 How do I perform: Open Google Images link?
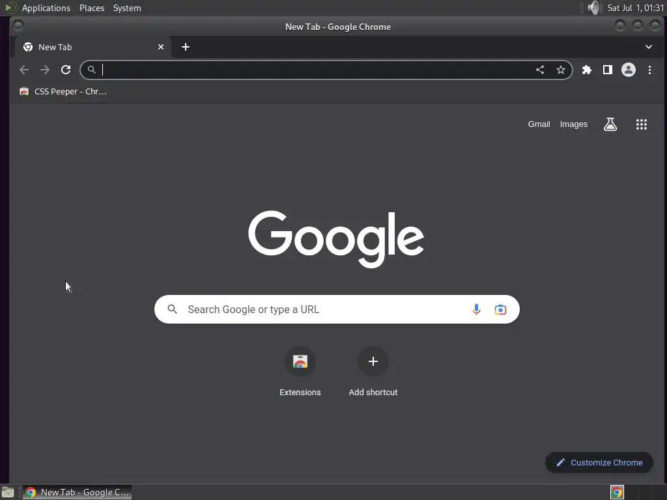pyautogui.click(x=573, y=124)
